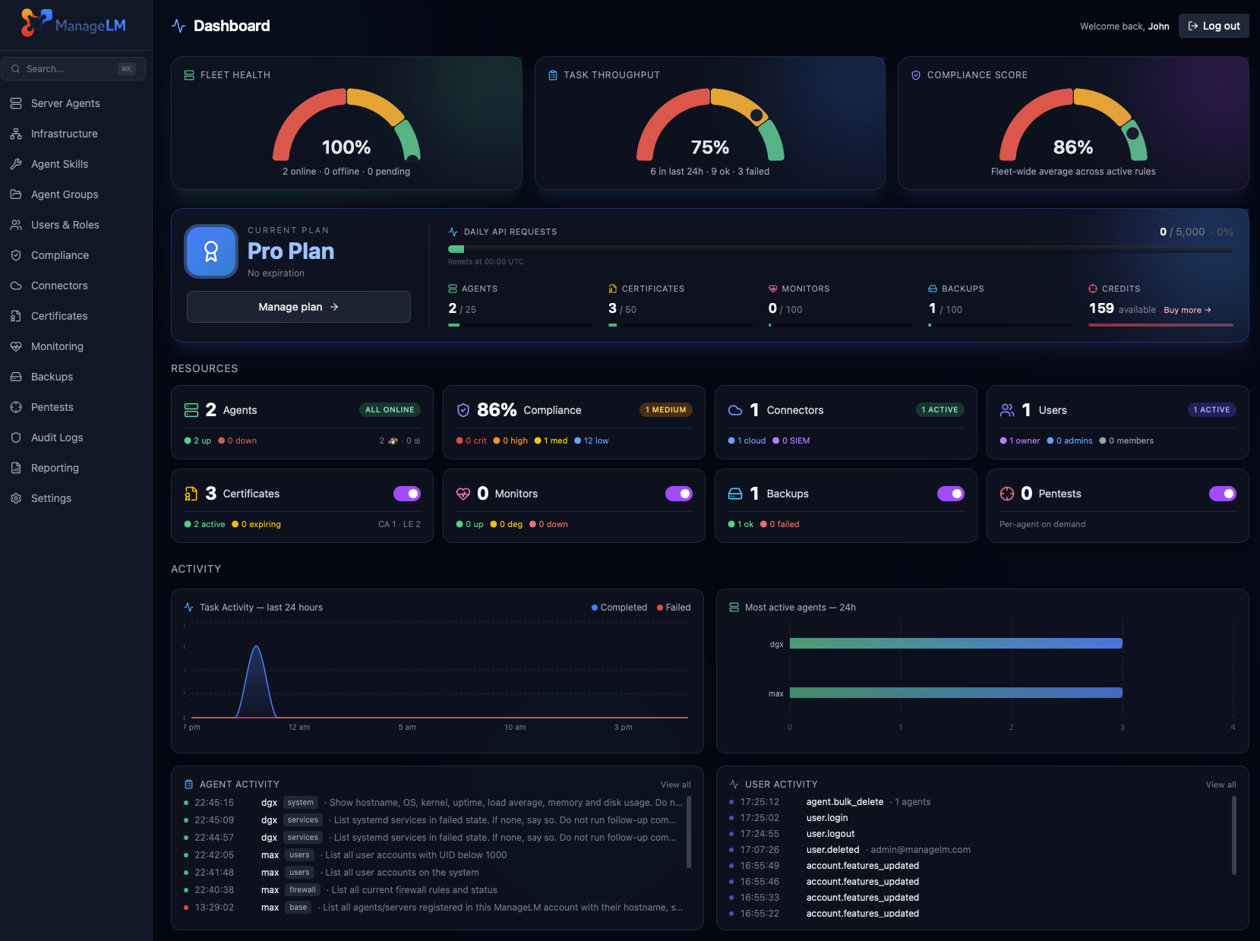Open Infrastructure via its sidebar icon
Screen dimensions: 1260x941
[x=15, y=134]
